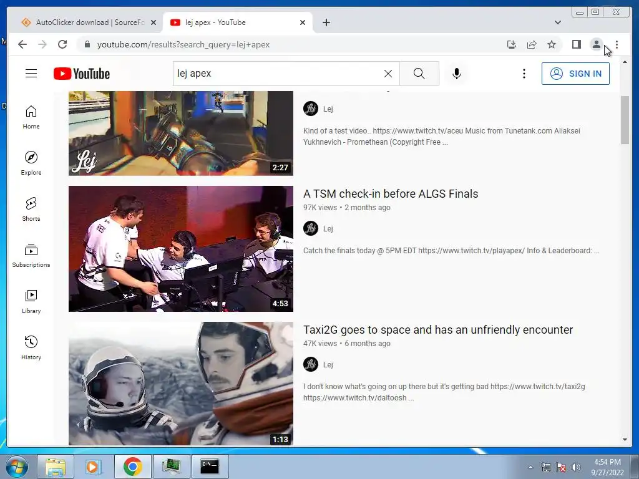Click Lej channel avatar beside TSM video
The width and height of the screenshot is (639, 479).
(311, 228)
